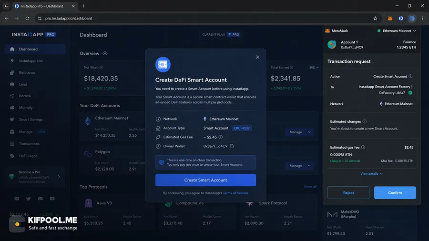Image resolution: width=429 pixels, height=241 pixels.
Task: Open the MakerDAO (Morpho) card
Action: [370, 223]
